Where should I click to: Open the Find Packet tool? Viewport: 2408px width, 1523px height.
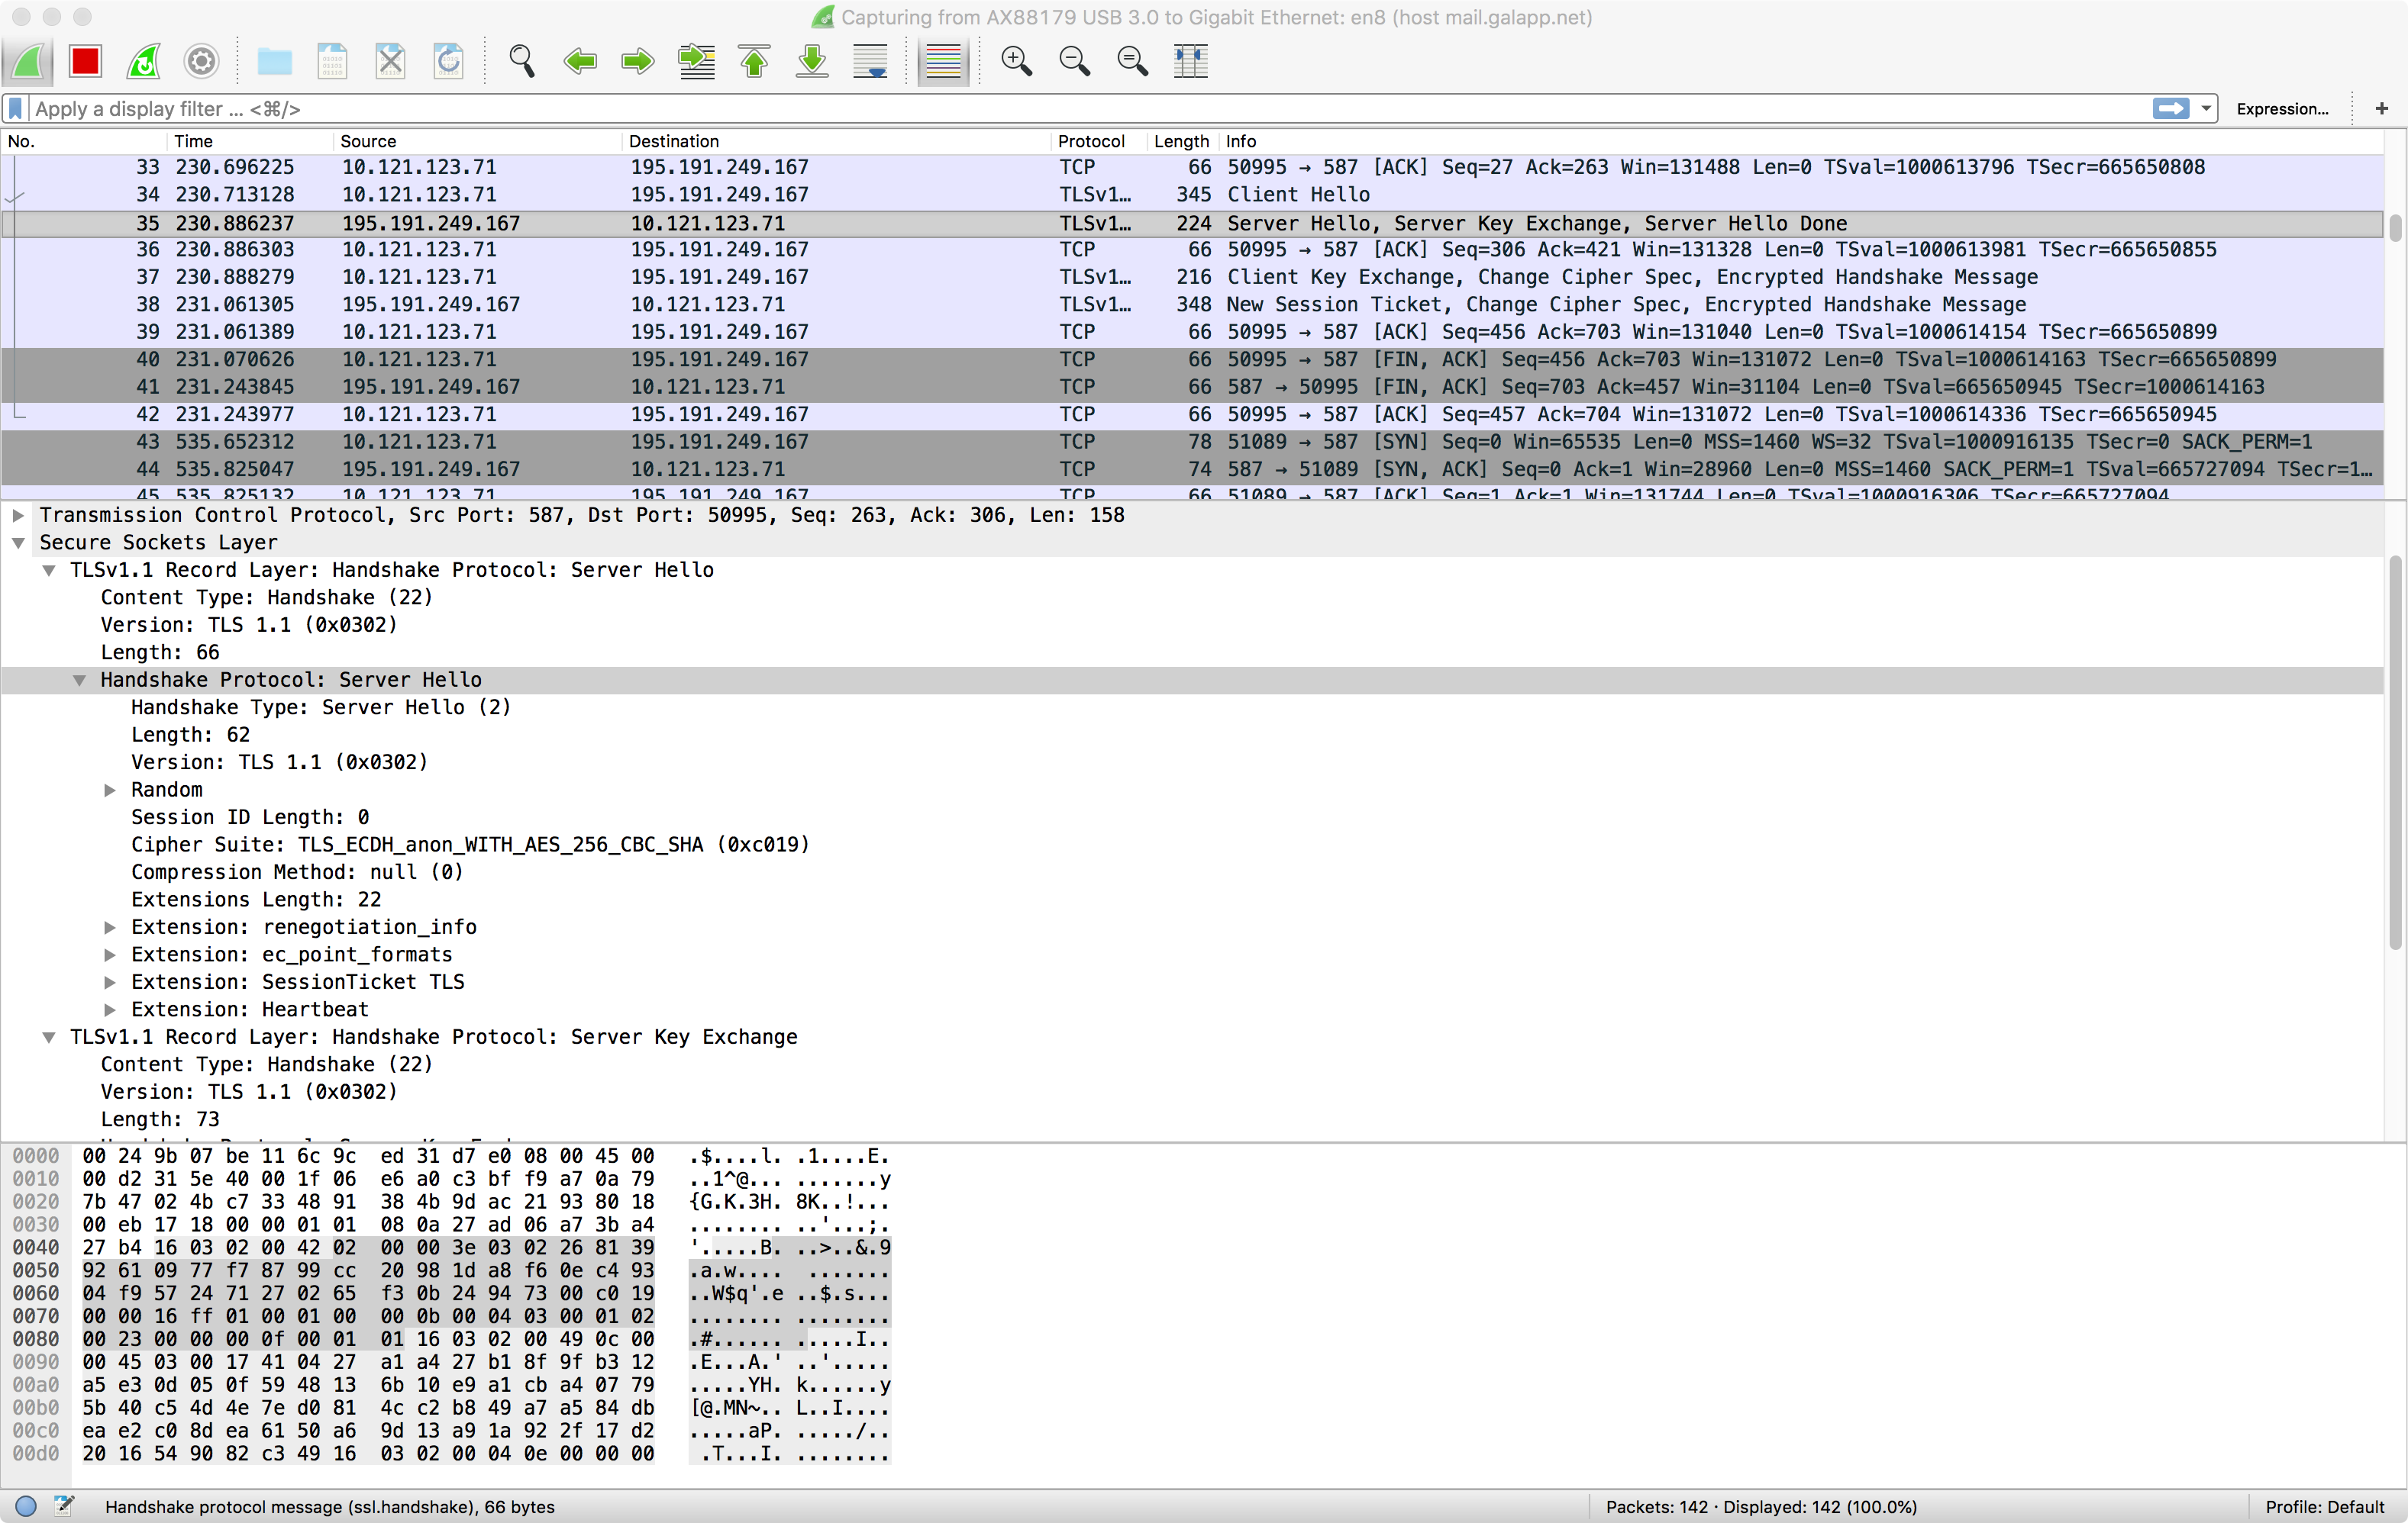pyautogui.click(x=522, y=61)
